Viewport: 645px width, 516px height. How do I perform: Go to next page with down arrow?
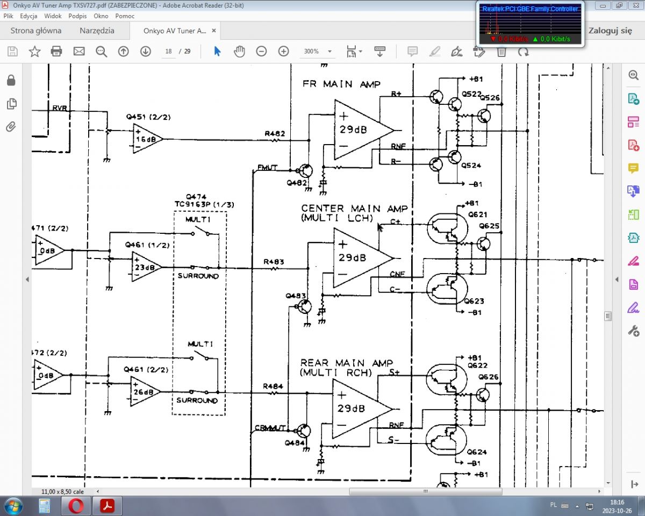tap(145, 51)
